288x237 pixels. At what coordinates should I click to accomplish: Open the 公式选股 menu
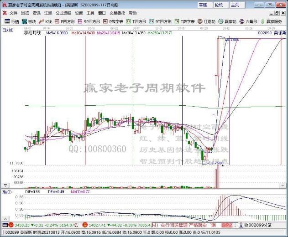[63, 13]
